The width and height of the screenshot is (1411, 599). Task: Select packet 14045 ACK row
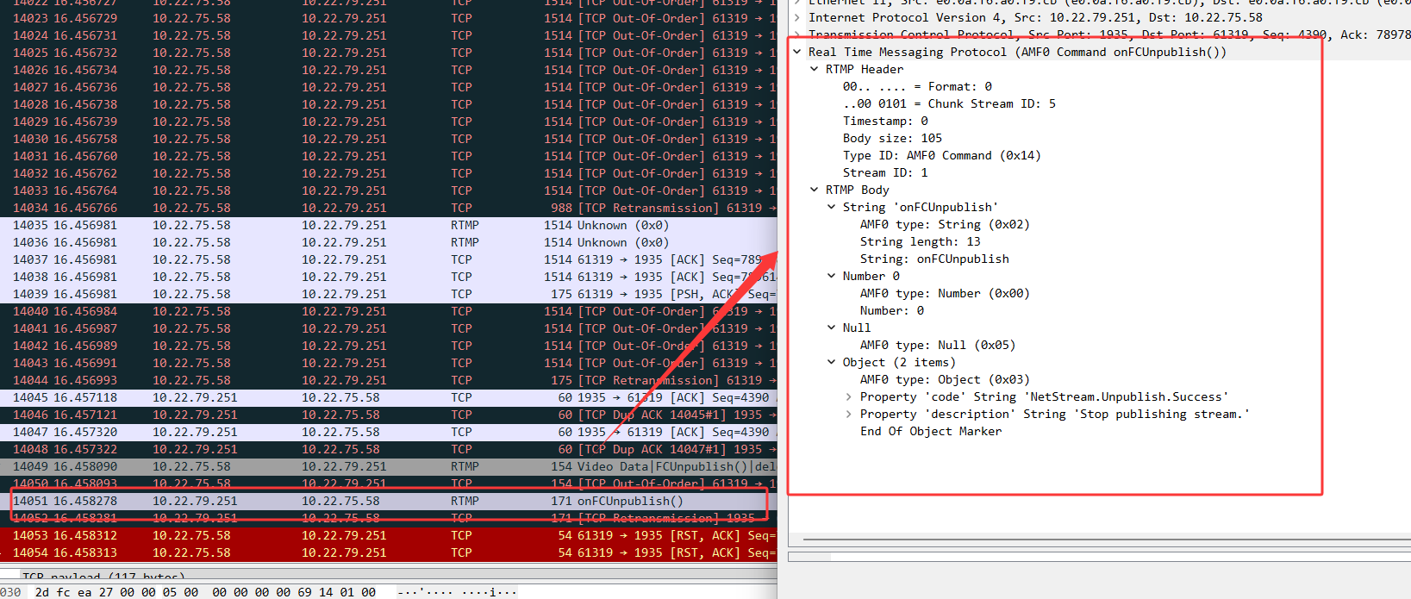pos(389,397)
